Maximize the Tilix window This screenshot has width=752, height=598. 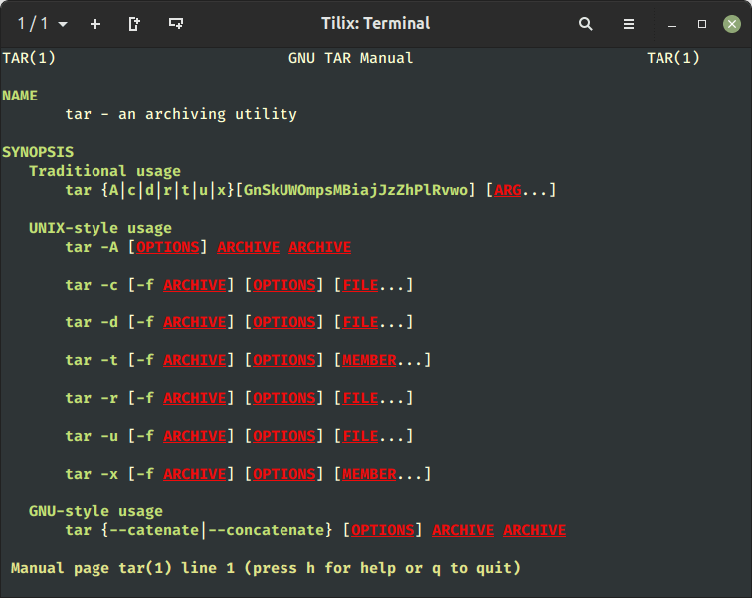point(701,23)
